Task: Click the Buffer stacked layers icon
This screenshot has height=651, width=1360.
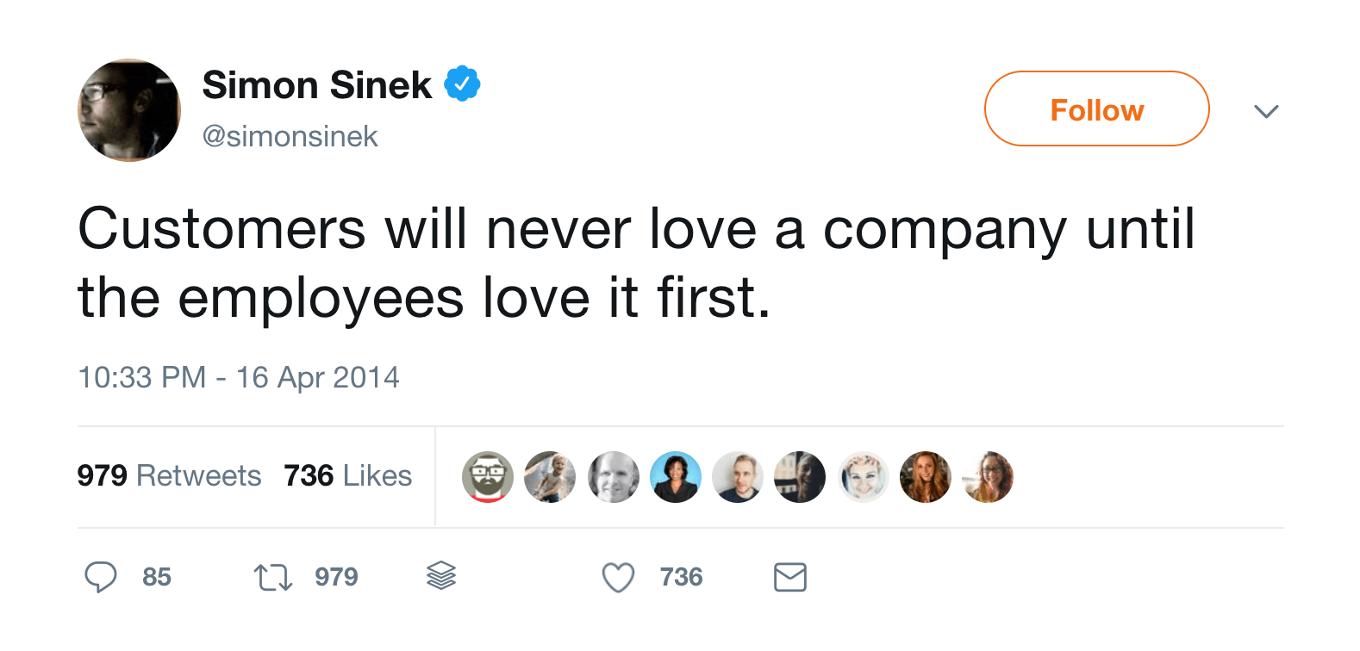Action: tap(441, 575)
